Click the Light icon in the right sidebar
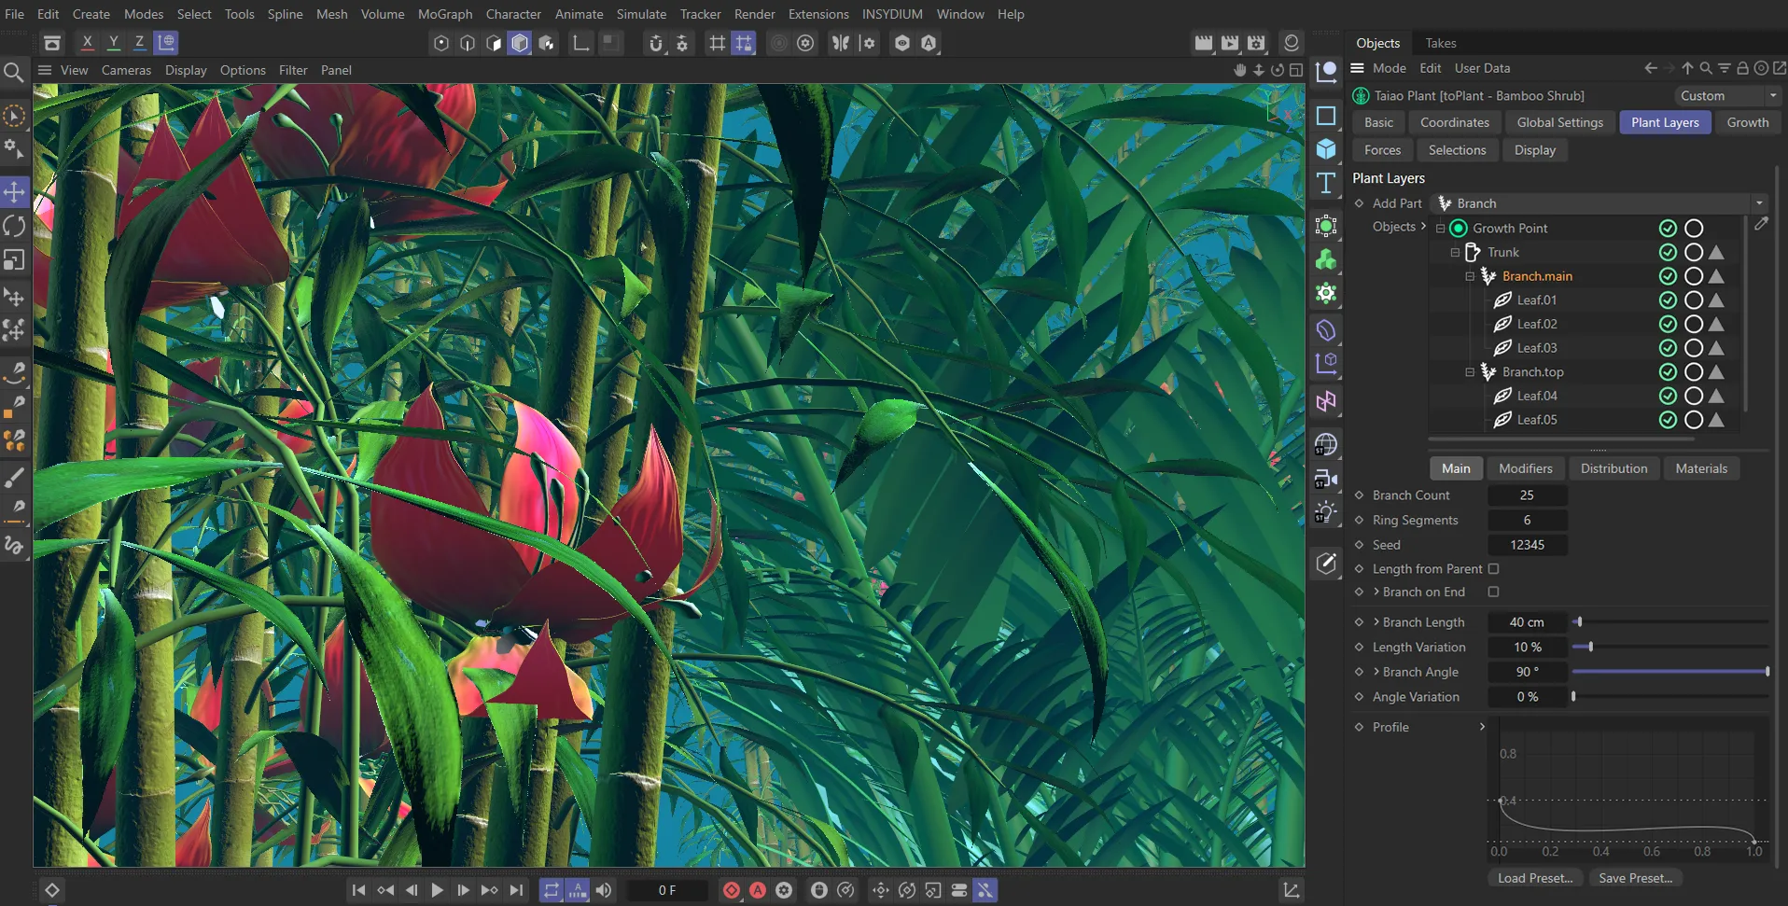Image resolution: width=1788 pixels, height=906 pixels. click(1326, 511)
